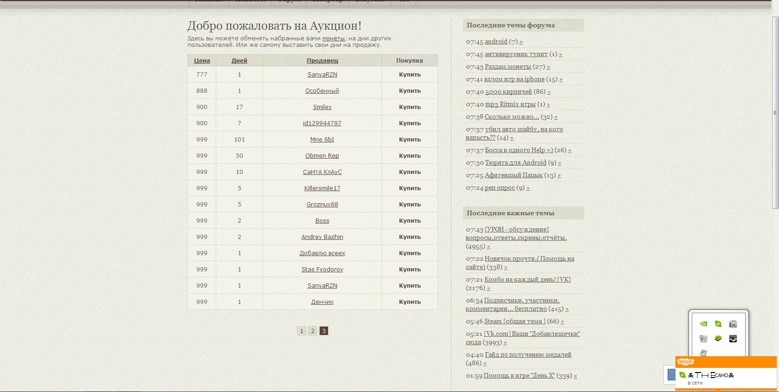This screenshot has height=392, width=779.
Task: Buy the lot from Денчик
Action: tap(410, 302)
